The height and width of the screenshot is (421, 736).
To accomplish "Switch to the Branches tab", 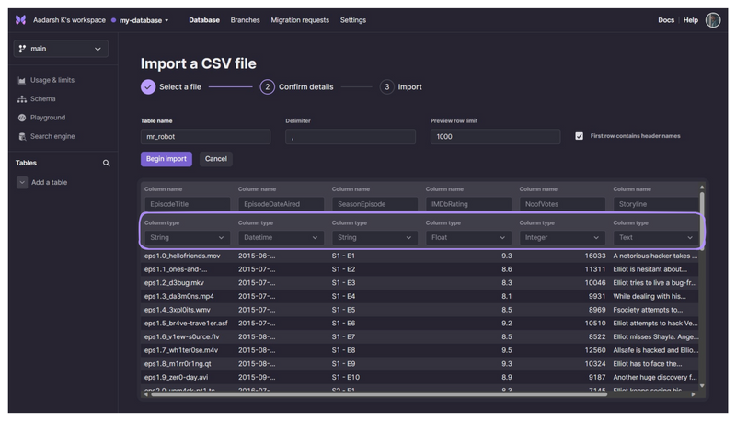I will click(245, 20).
